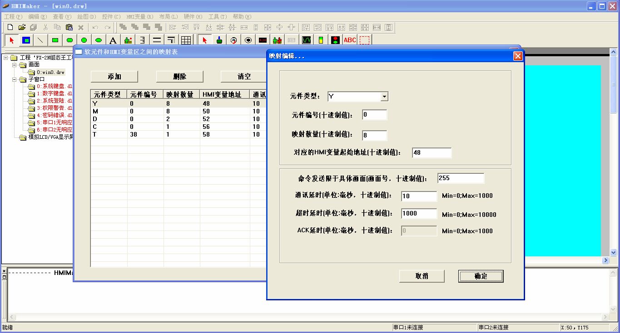Select the red numeric display control
Image resolution: width=620 pixels, height=333 pixels.
pyautogui.click(x=263, y=40)
